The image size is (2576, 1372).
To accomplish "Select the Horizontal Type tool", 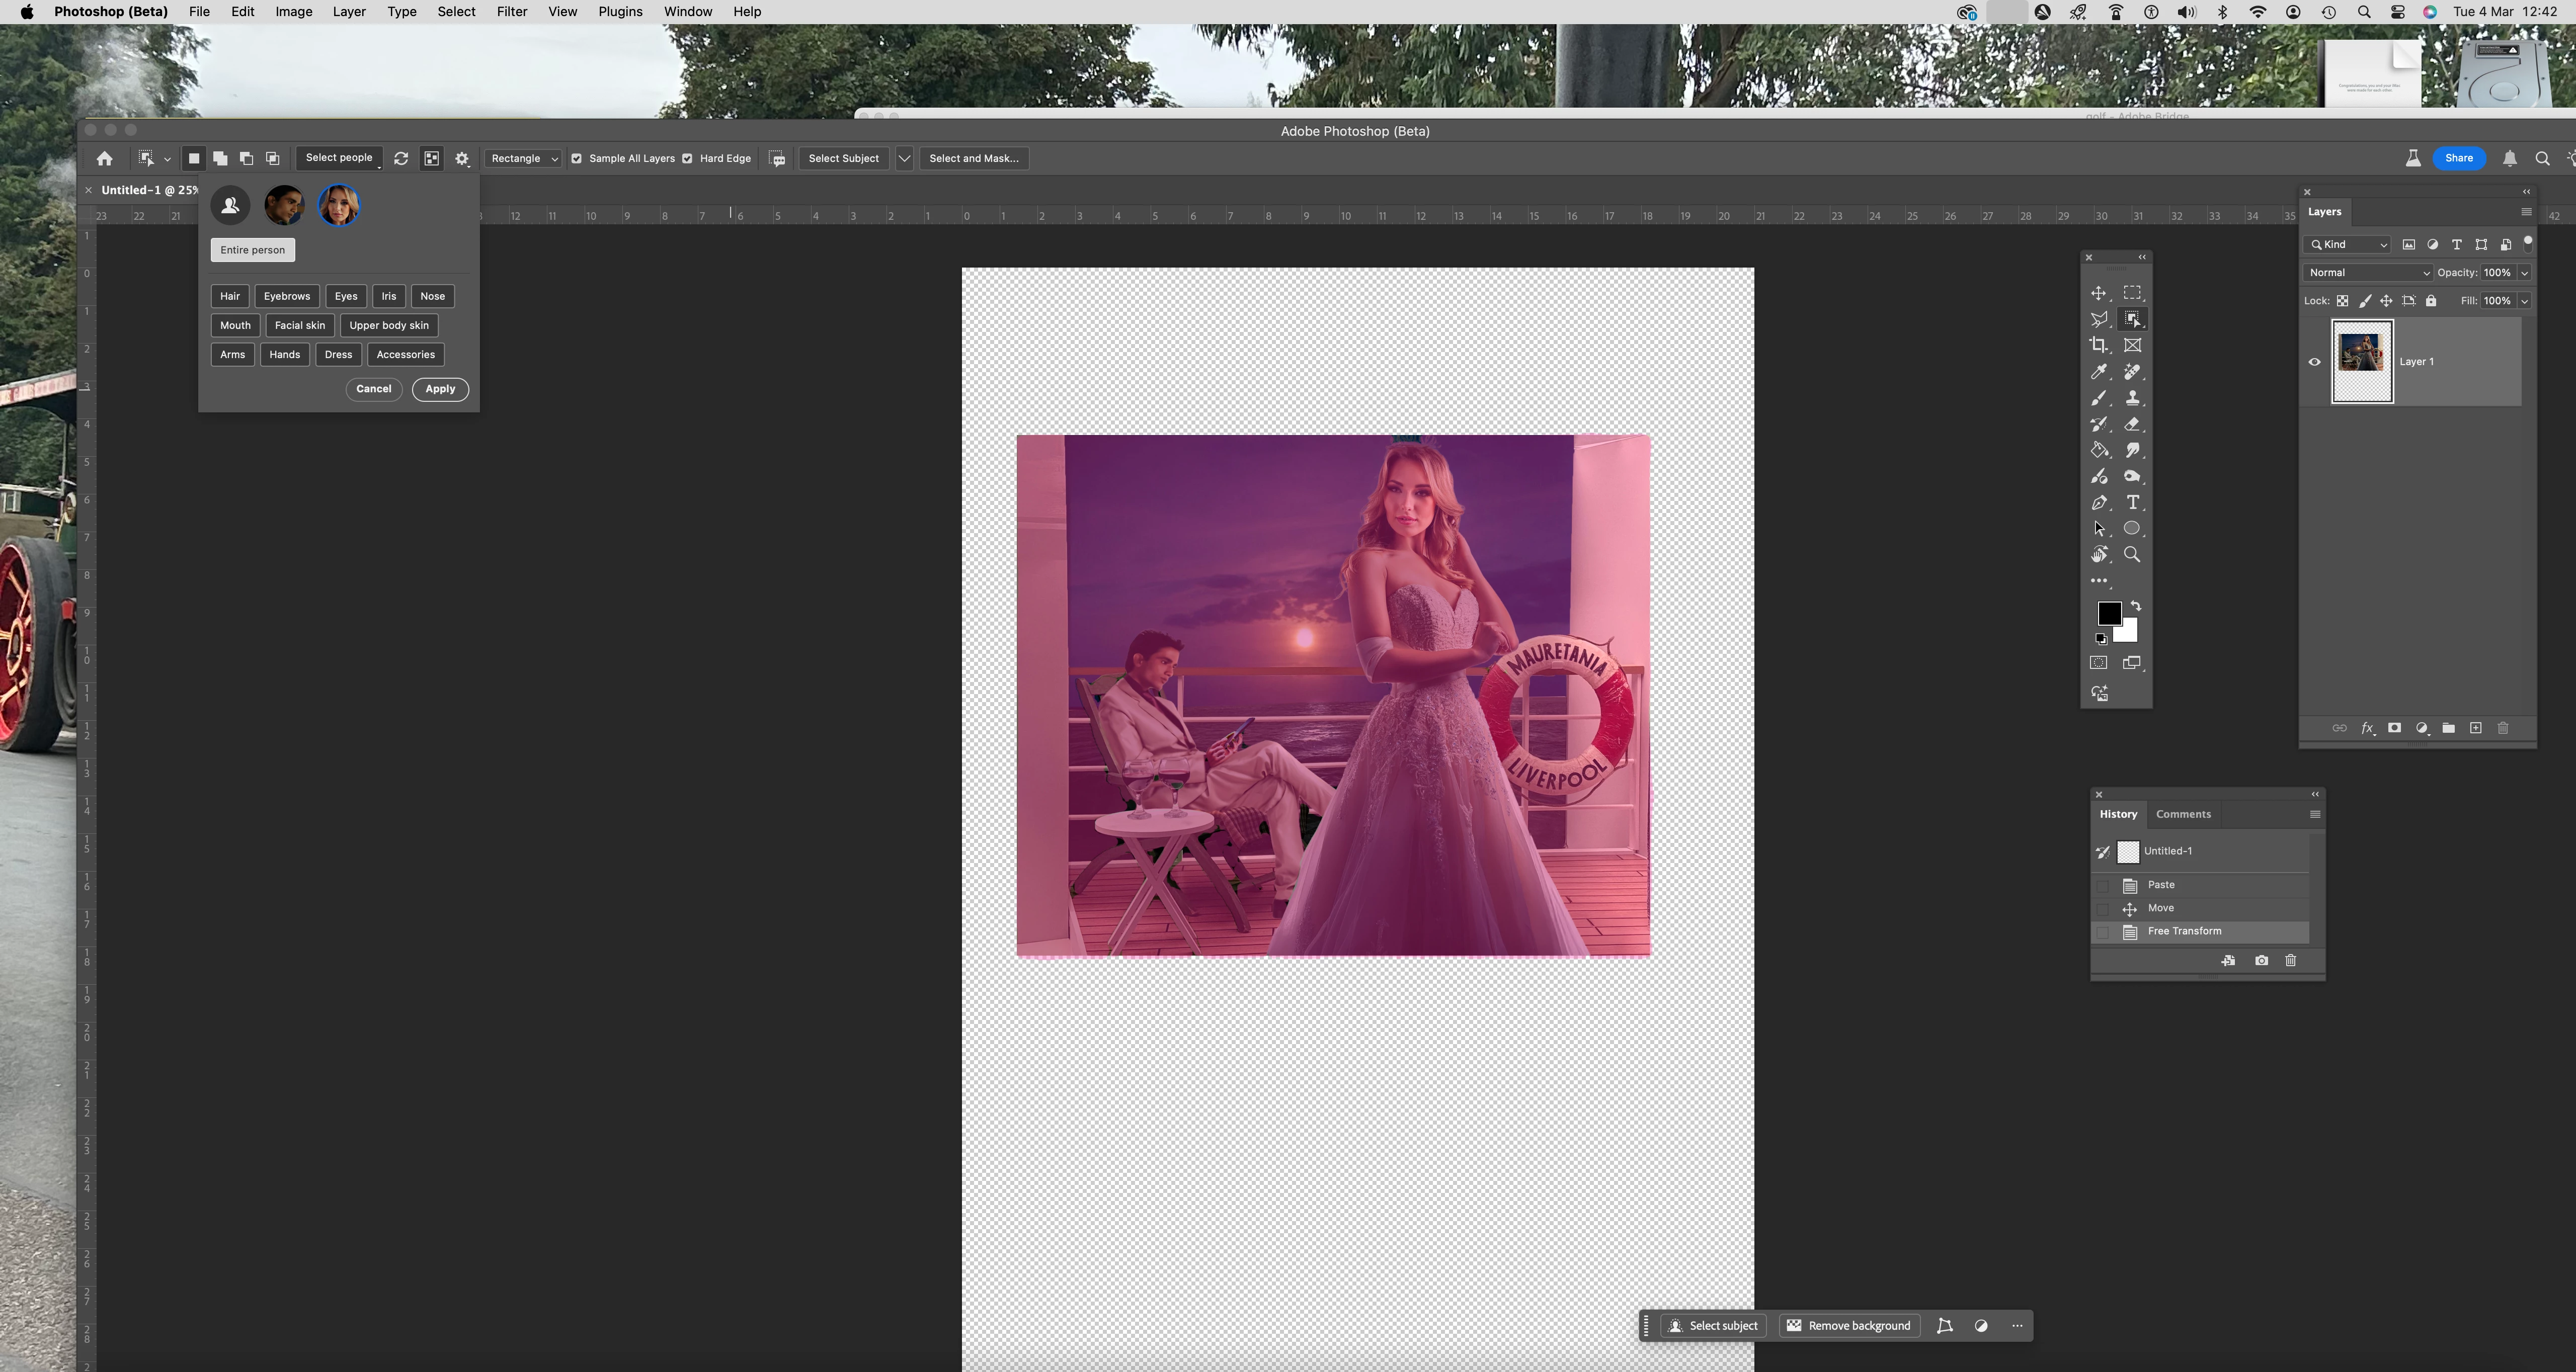I will pos(2132,502).
